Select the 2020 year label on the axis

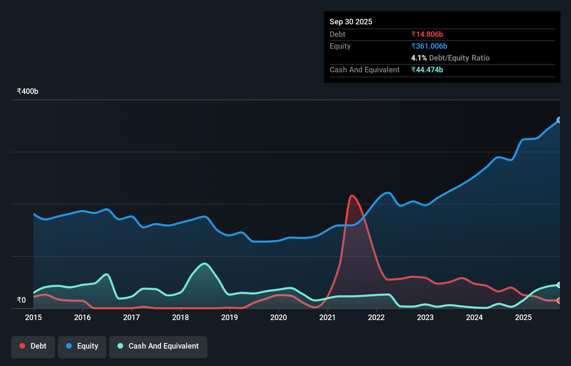click(x=278, y=317)
